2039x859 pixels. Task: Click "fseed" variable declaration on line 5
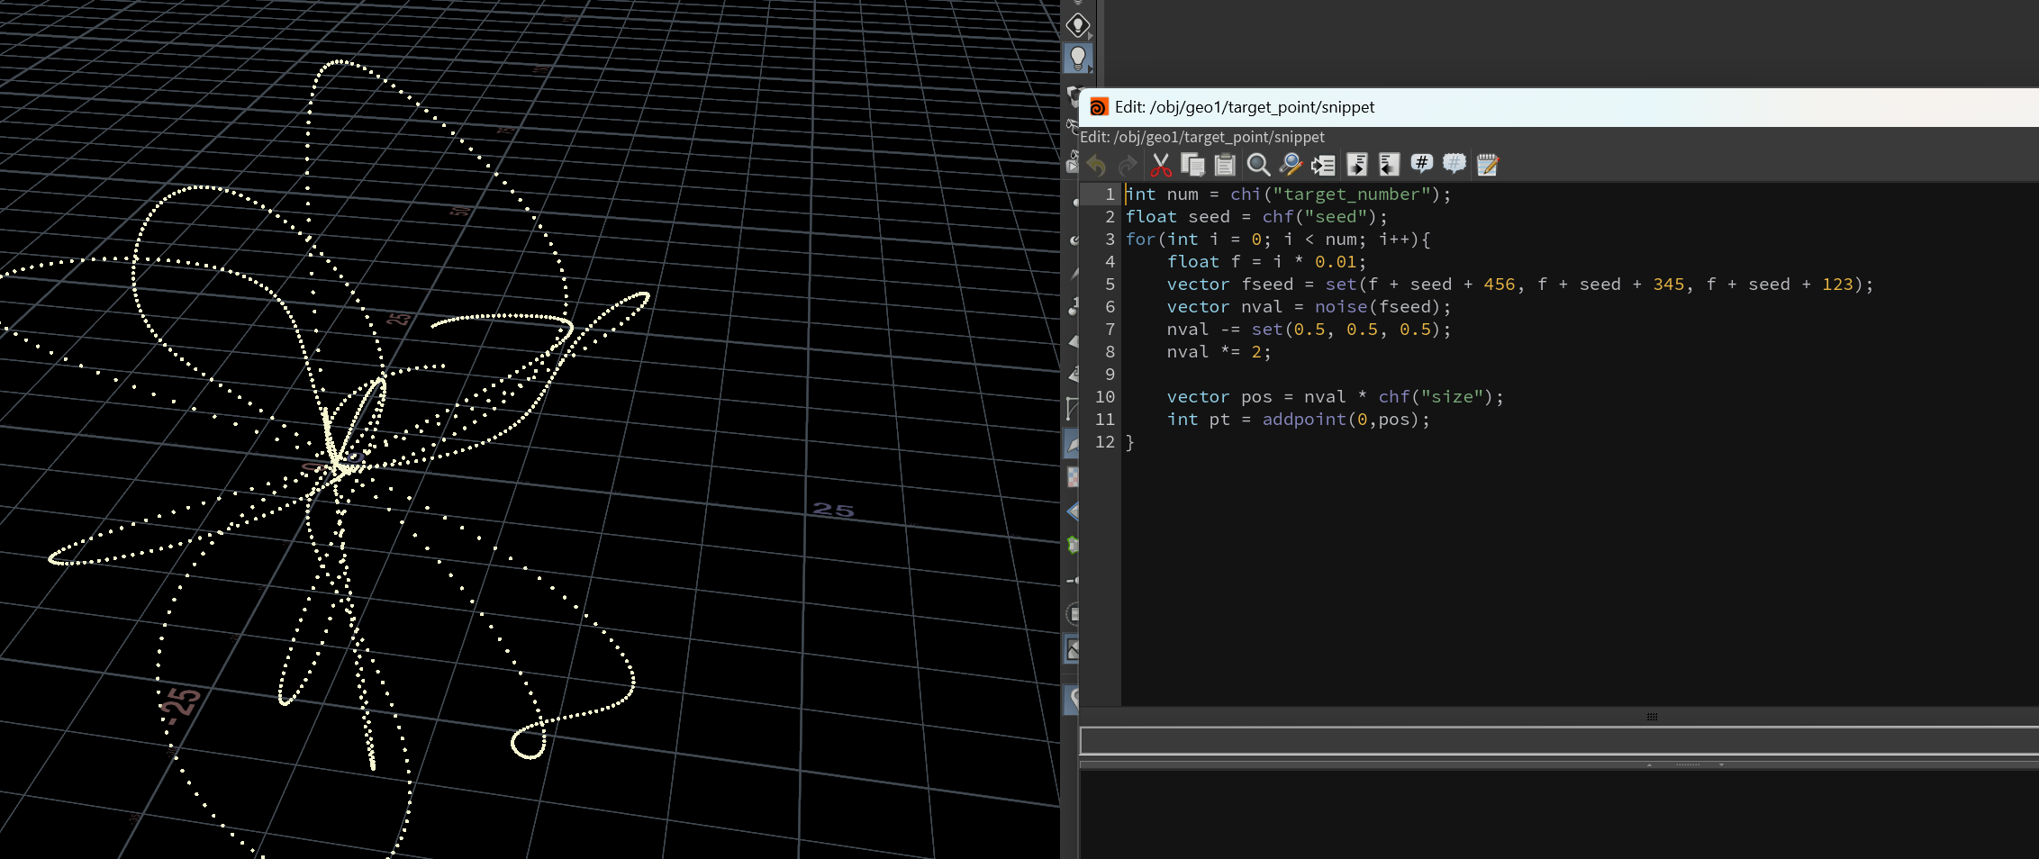1267,285
